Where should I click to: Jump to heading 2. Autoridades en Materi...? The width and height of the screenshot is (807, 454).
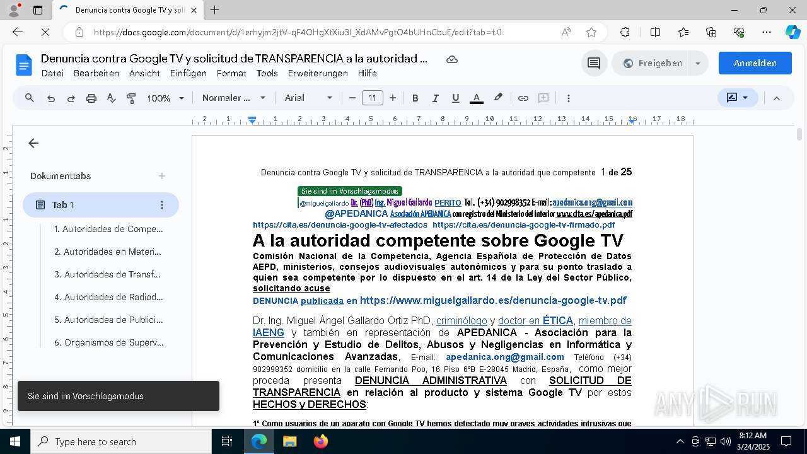[108, 252]
